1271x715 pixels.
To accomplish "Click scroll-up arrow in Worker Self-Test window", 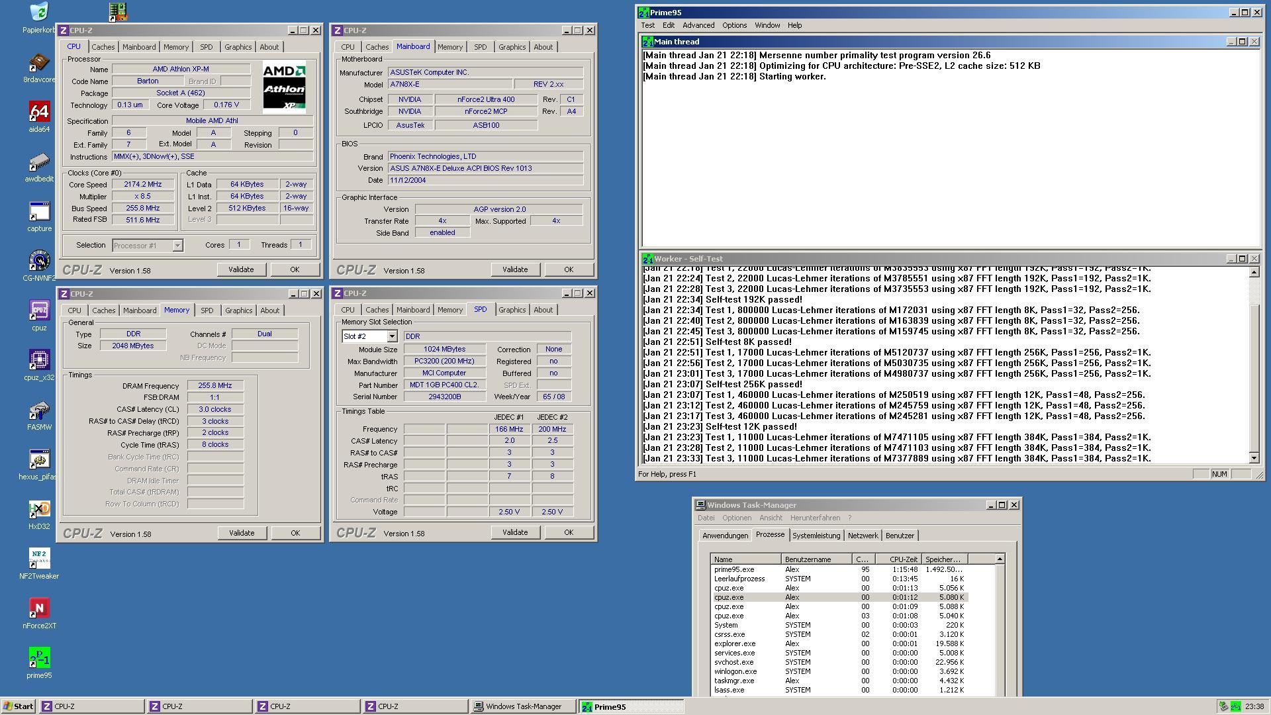I will [1254, 272].
